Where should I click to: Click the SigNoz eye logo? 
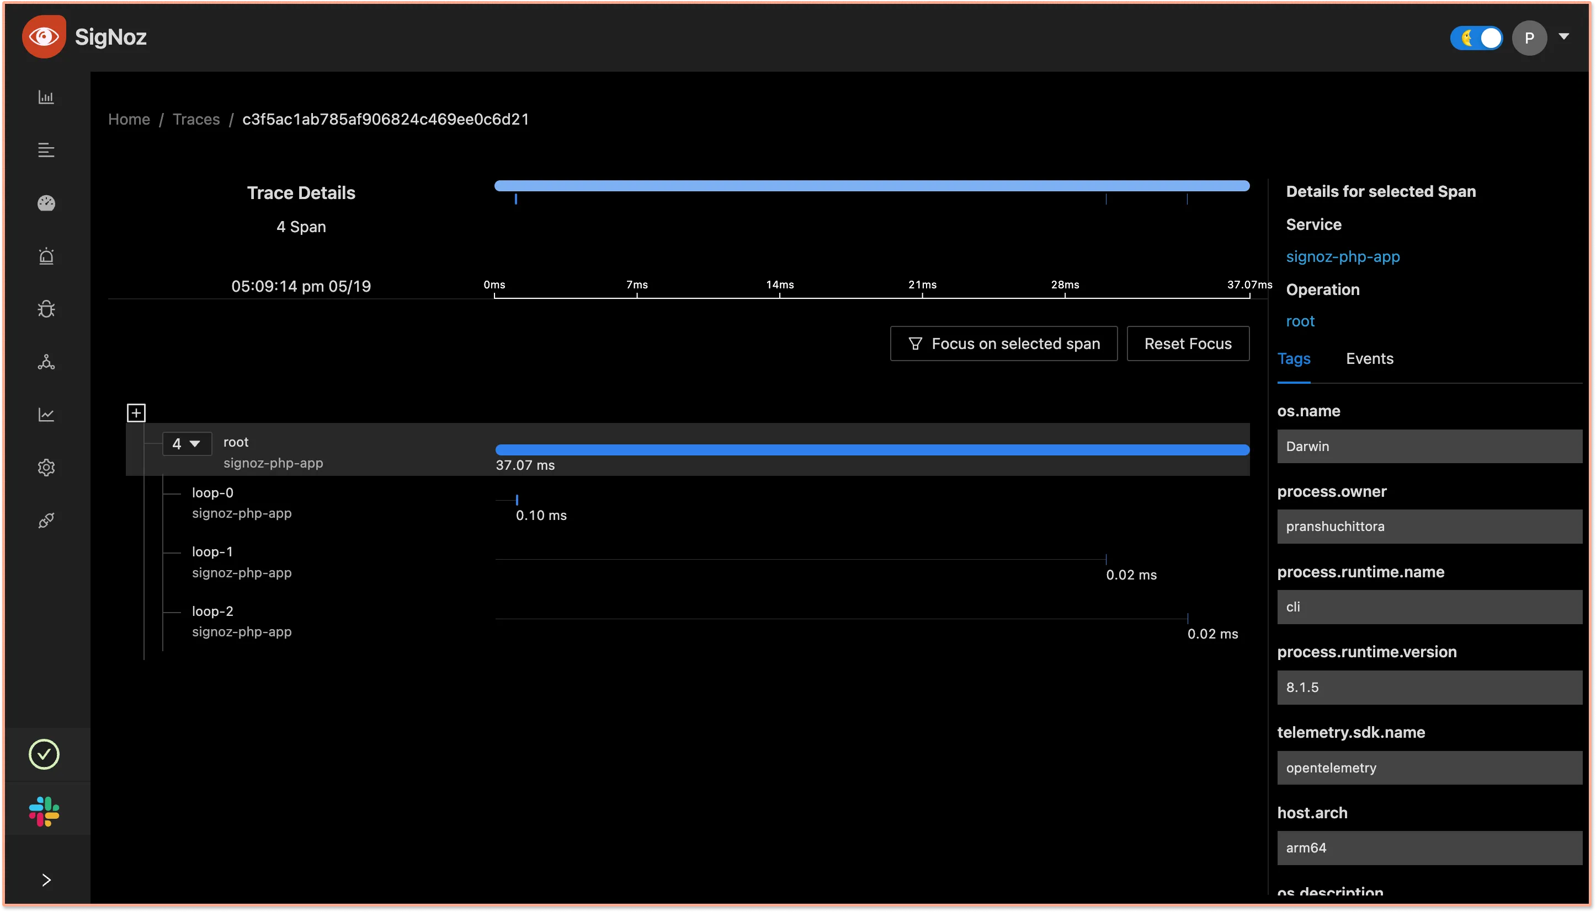point(44,37)
